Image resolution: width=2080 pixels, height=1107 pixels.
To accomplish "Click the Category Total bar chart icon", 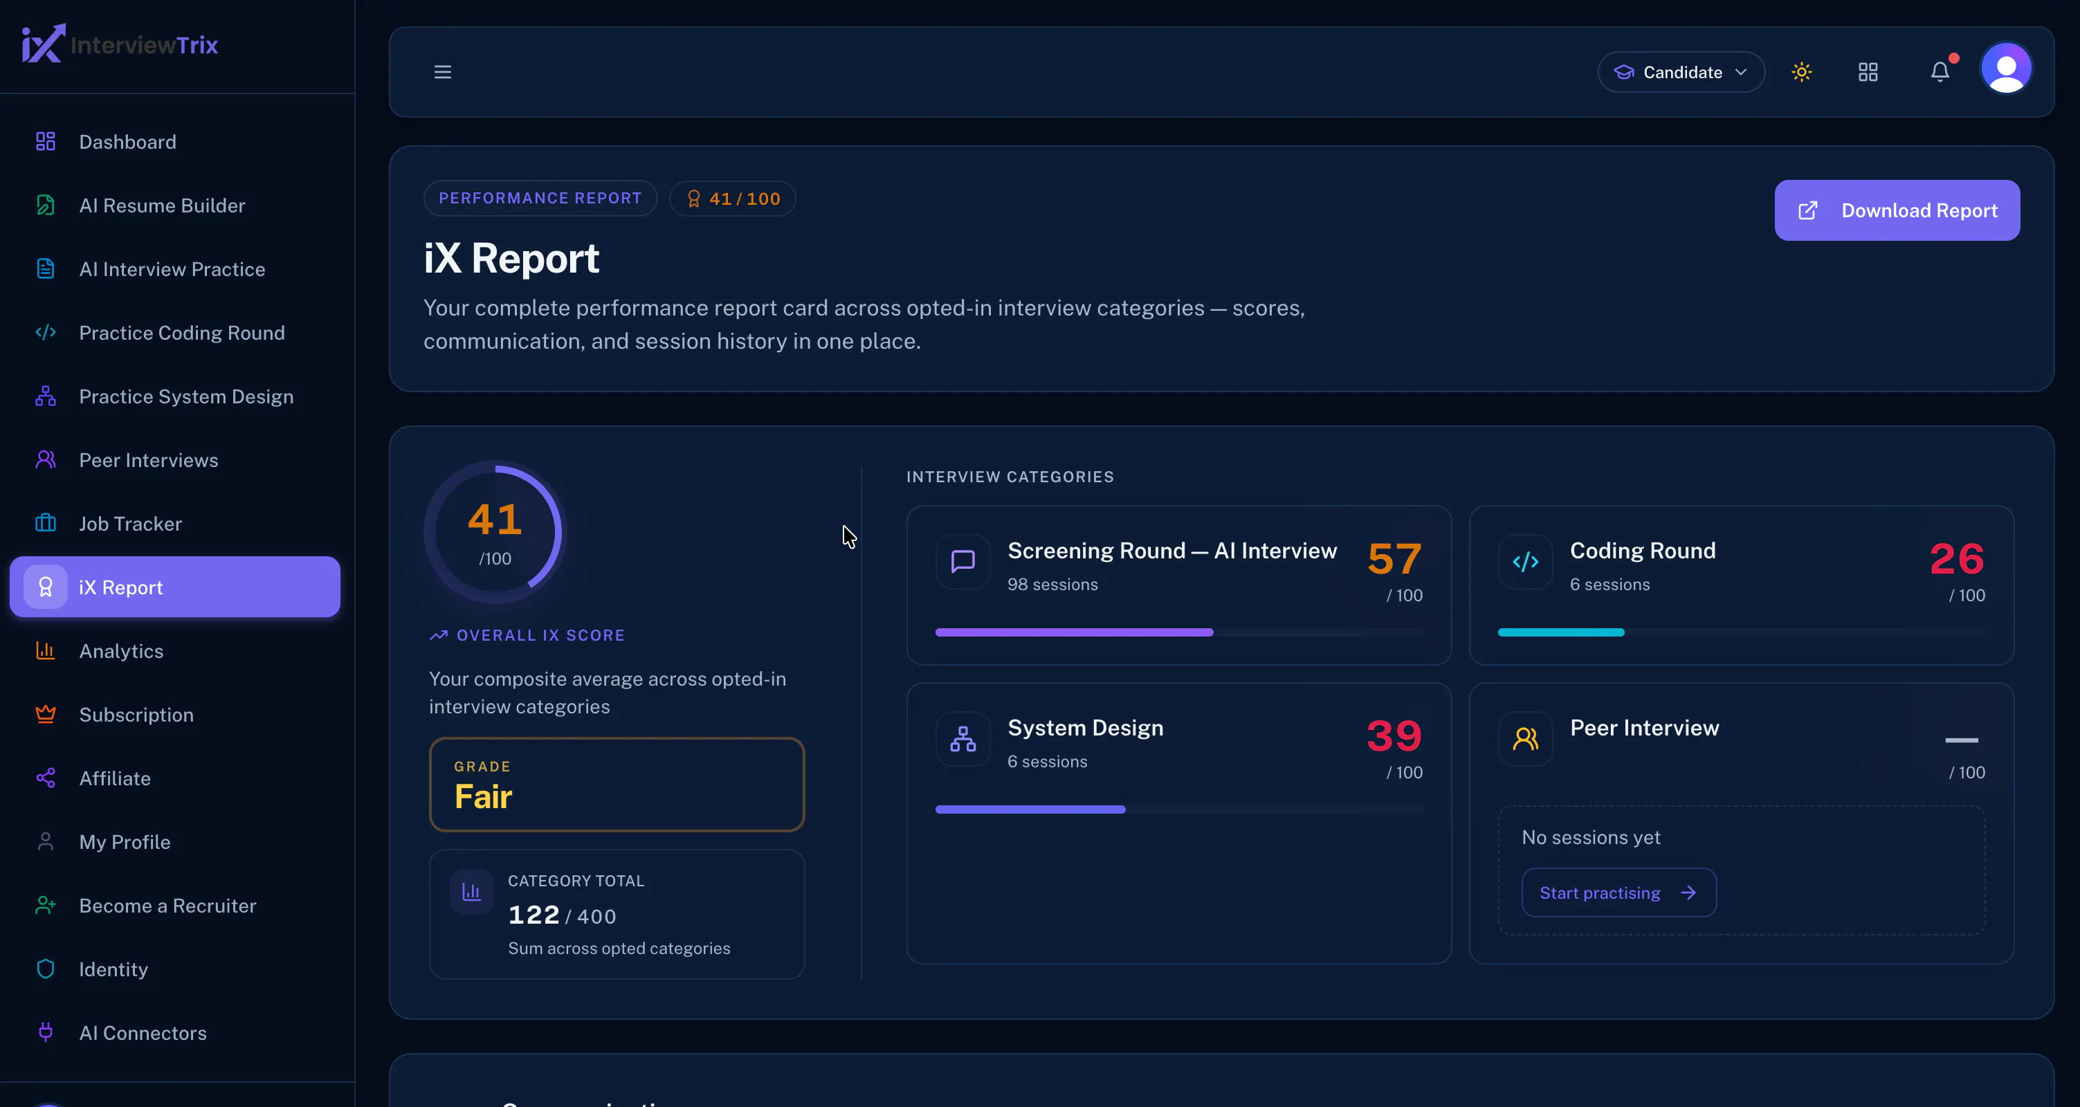I will pyautogui.click(x=471, y=891).
